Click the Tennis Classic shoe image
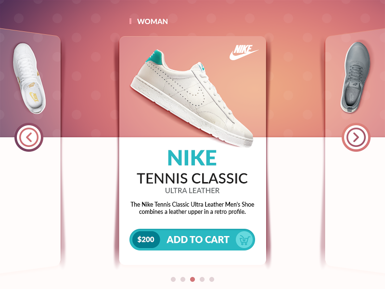Screen dimensions: 385x289 tap(192, 98)
